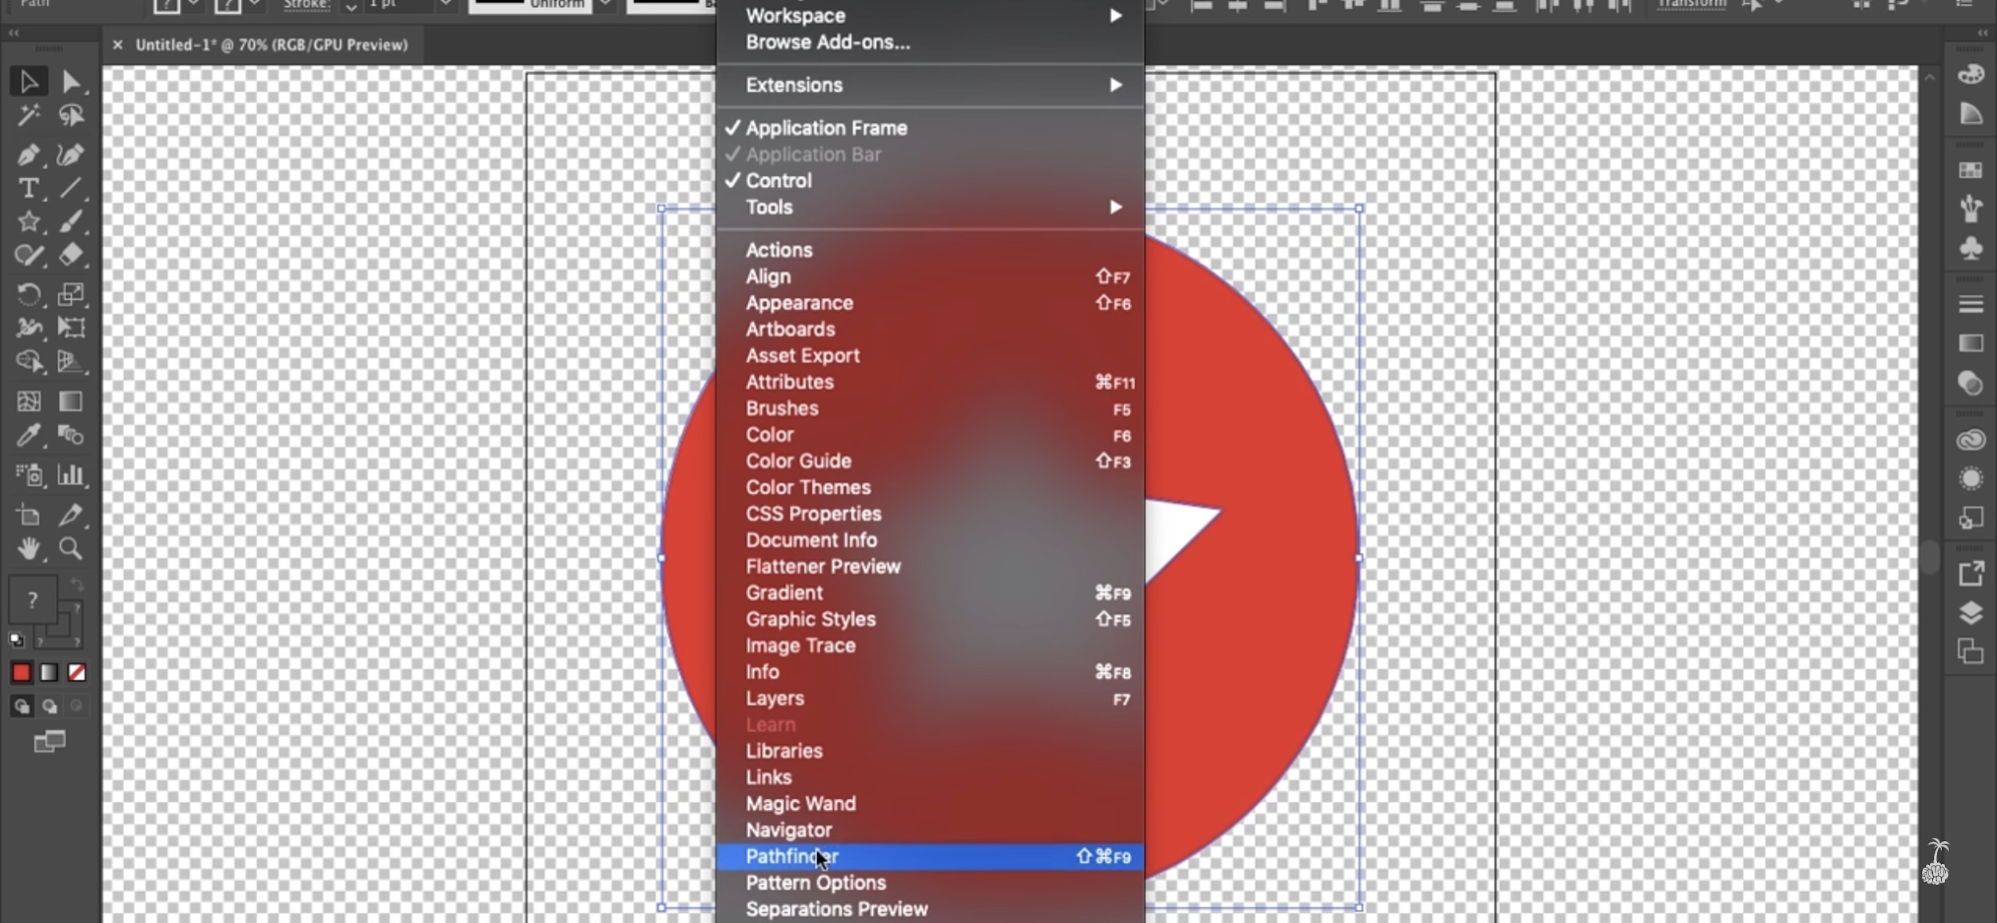
Task: Toggle the Control panel menu item
Action: tap(930, 181)
